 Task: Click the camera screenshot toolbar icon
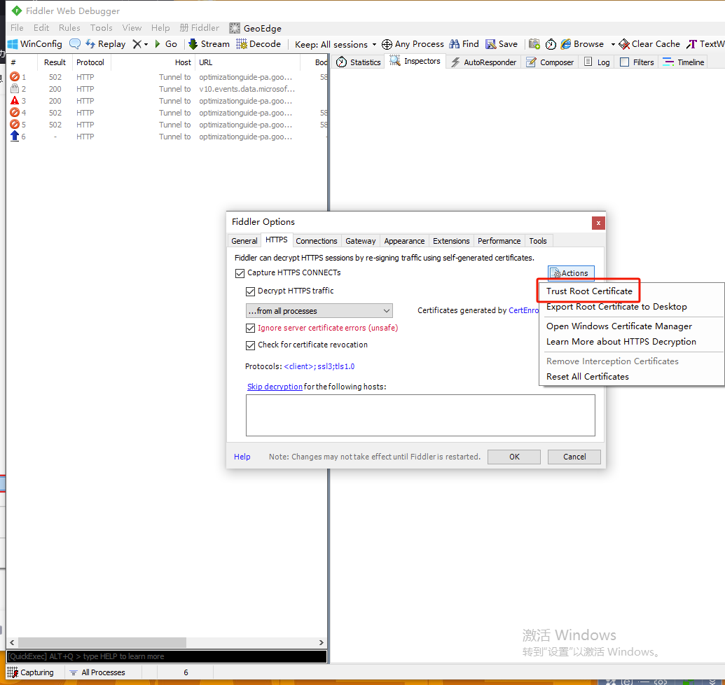coord(534,44)
